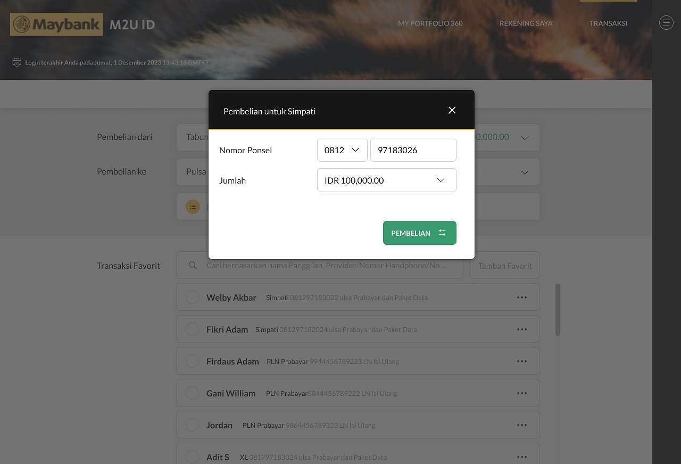The width and height of the screenshot is (681, 464).
Task: Open MY PORTFOLIO 360 menu
Action: [430, 23]
